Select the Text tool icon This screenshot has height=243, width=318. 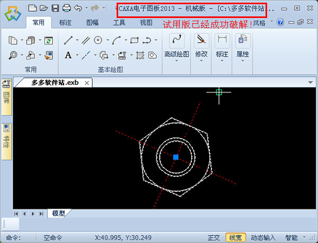pos(68,55)
